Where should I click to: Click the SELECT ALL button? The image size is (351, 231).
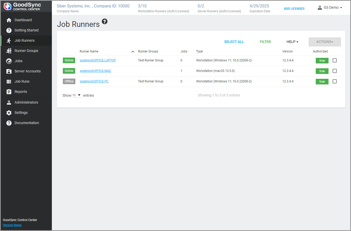pos(234,42)
